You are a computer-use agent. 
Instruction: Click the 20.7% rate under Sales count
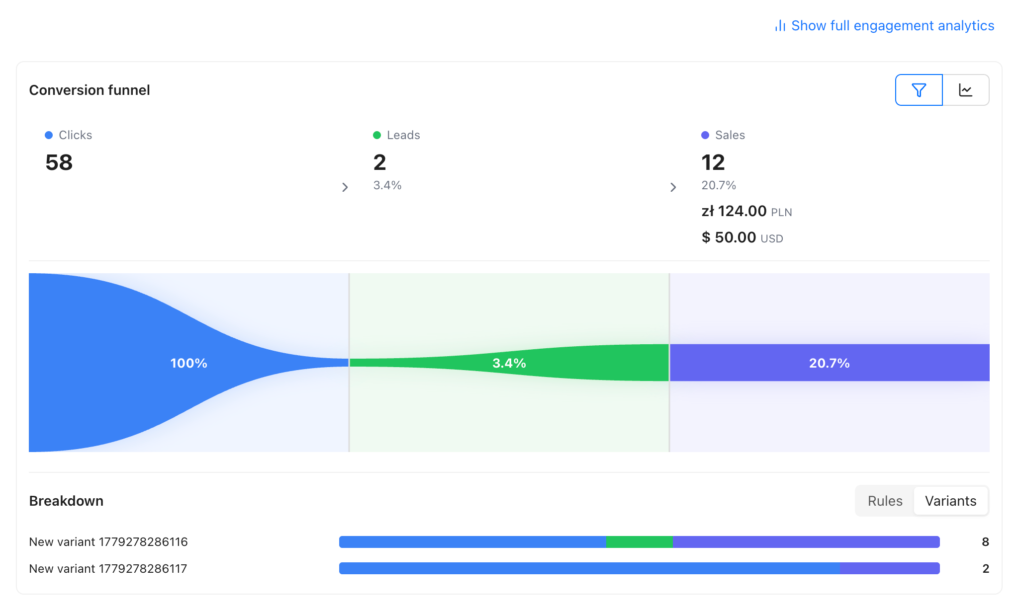click(x=719, y=185)
